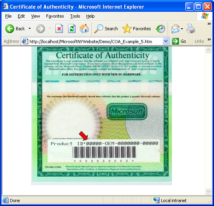
Task: Click the window resize grip corner
Action: click(210, 202)
